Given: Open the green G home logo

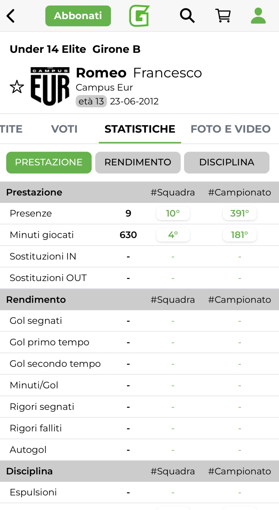Looking at the screenshot, I should click(139, 16).
